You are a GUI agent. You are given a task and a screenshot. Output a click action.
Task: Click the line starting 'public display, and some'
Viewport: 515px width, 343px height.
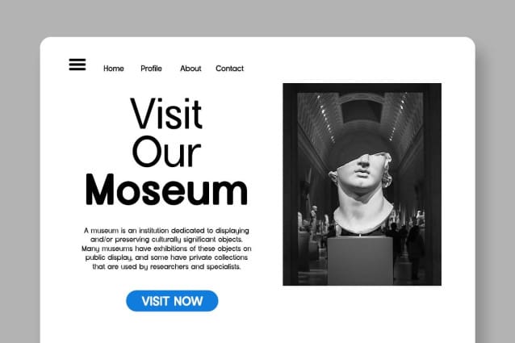coord(166,257)
